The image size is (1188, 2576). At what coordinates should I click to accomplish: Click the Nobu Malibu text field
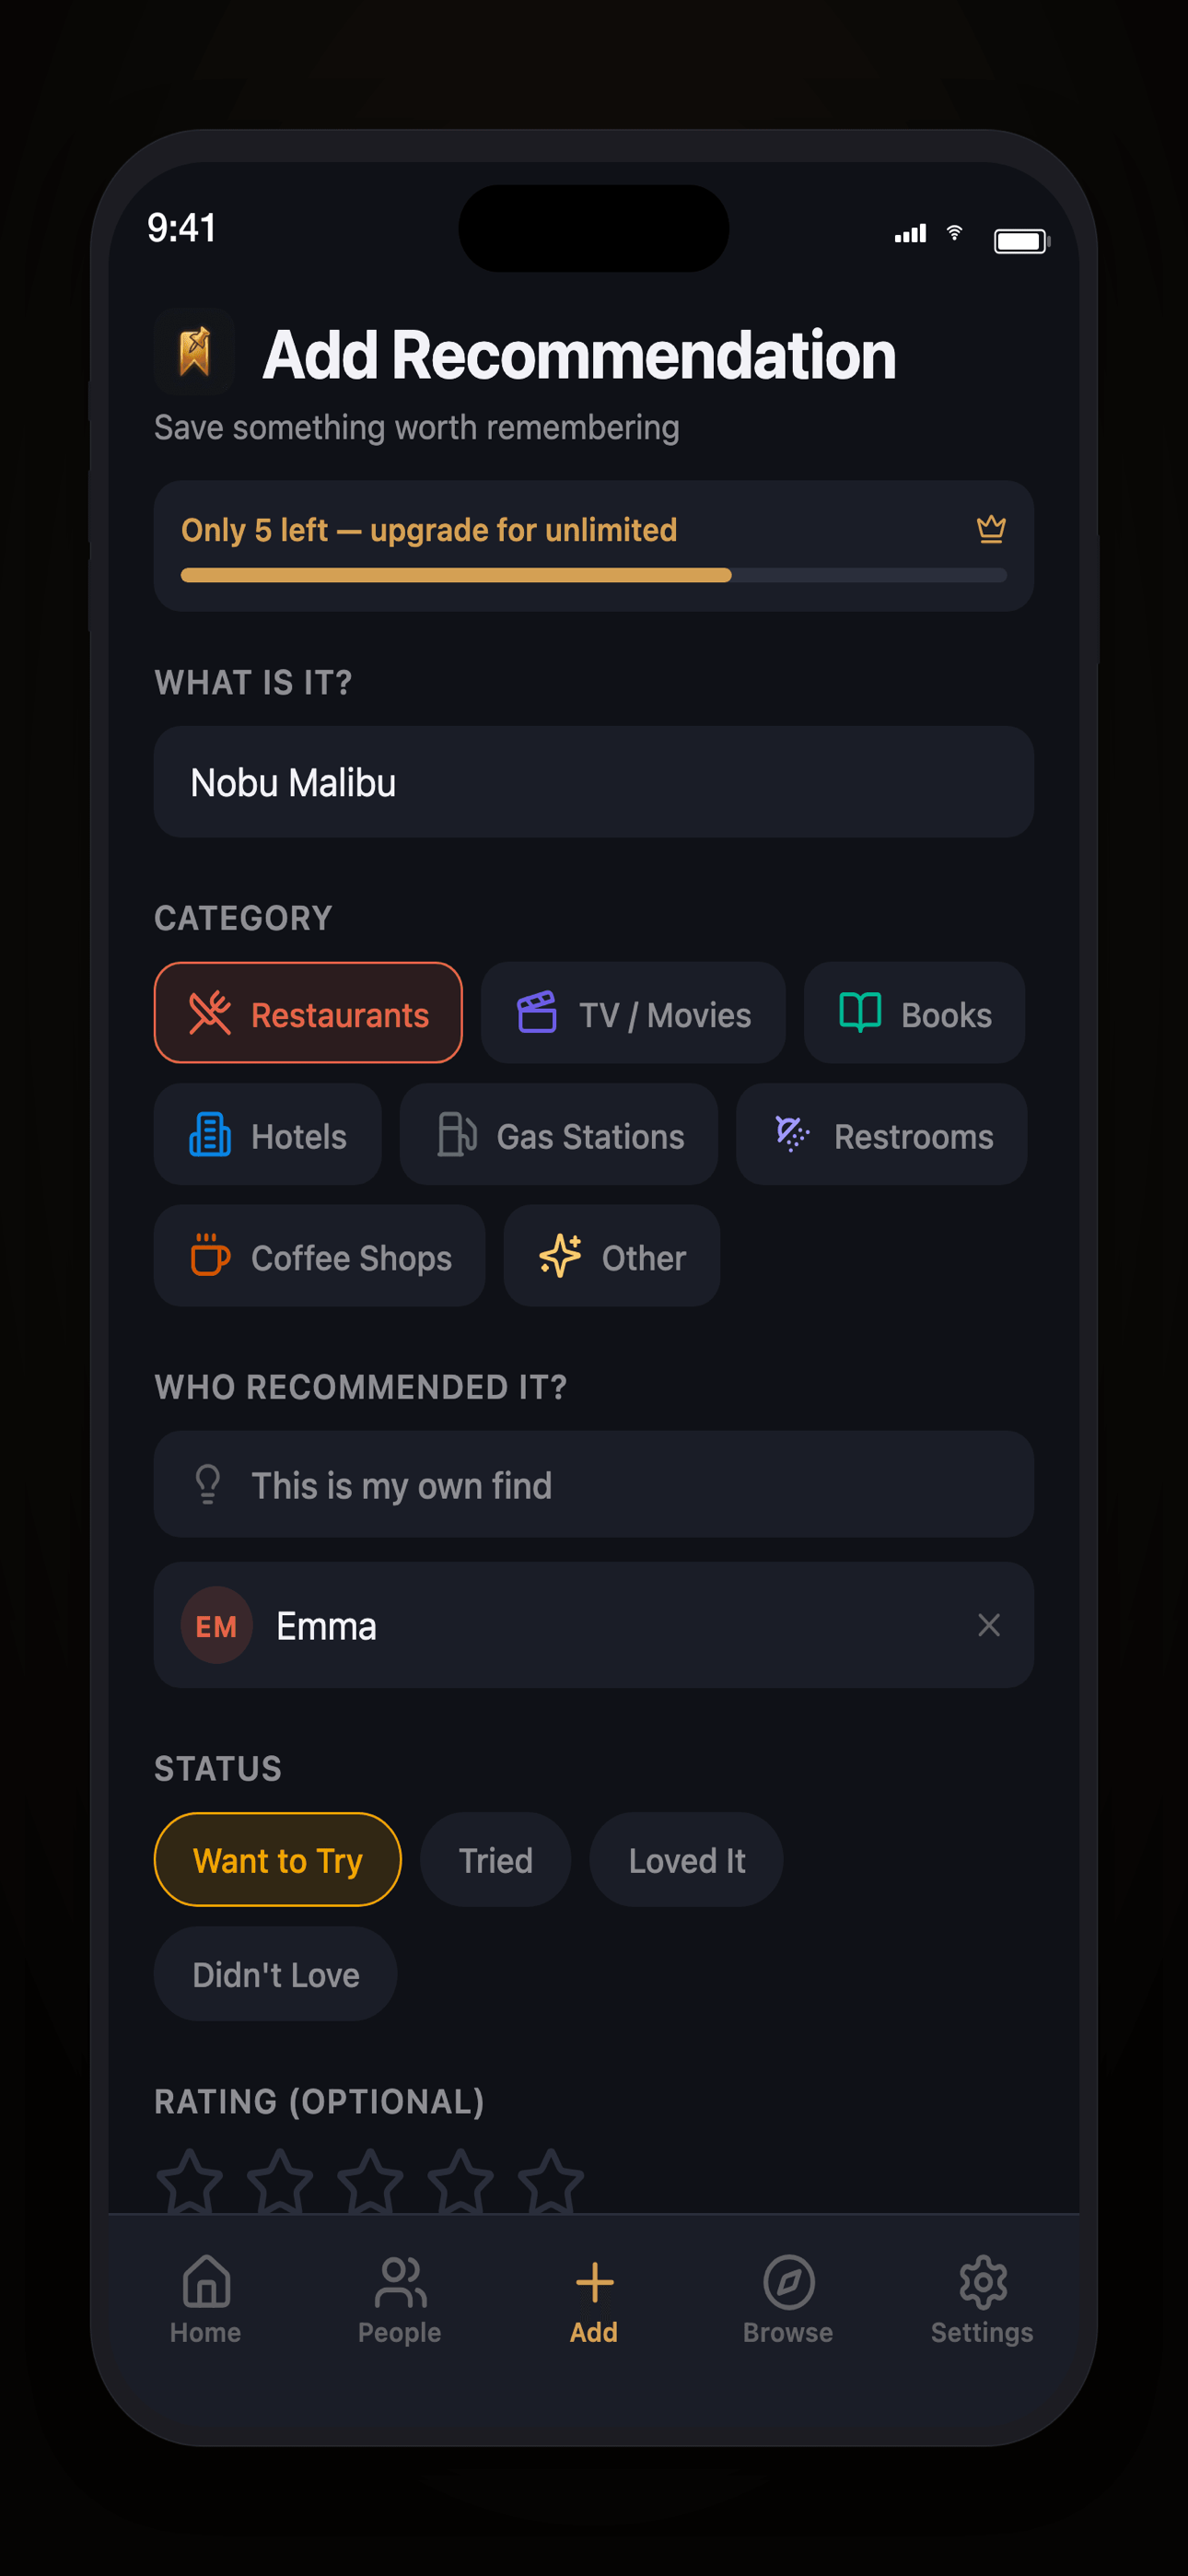592,781
